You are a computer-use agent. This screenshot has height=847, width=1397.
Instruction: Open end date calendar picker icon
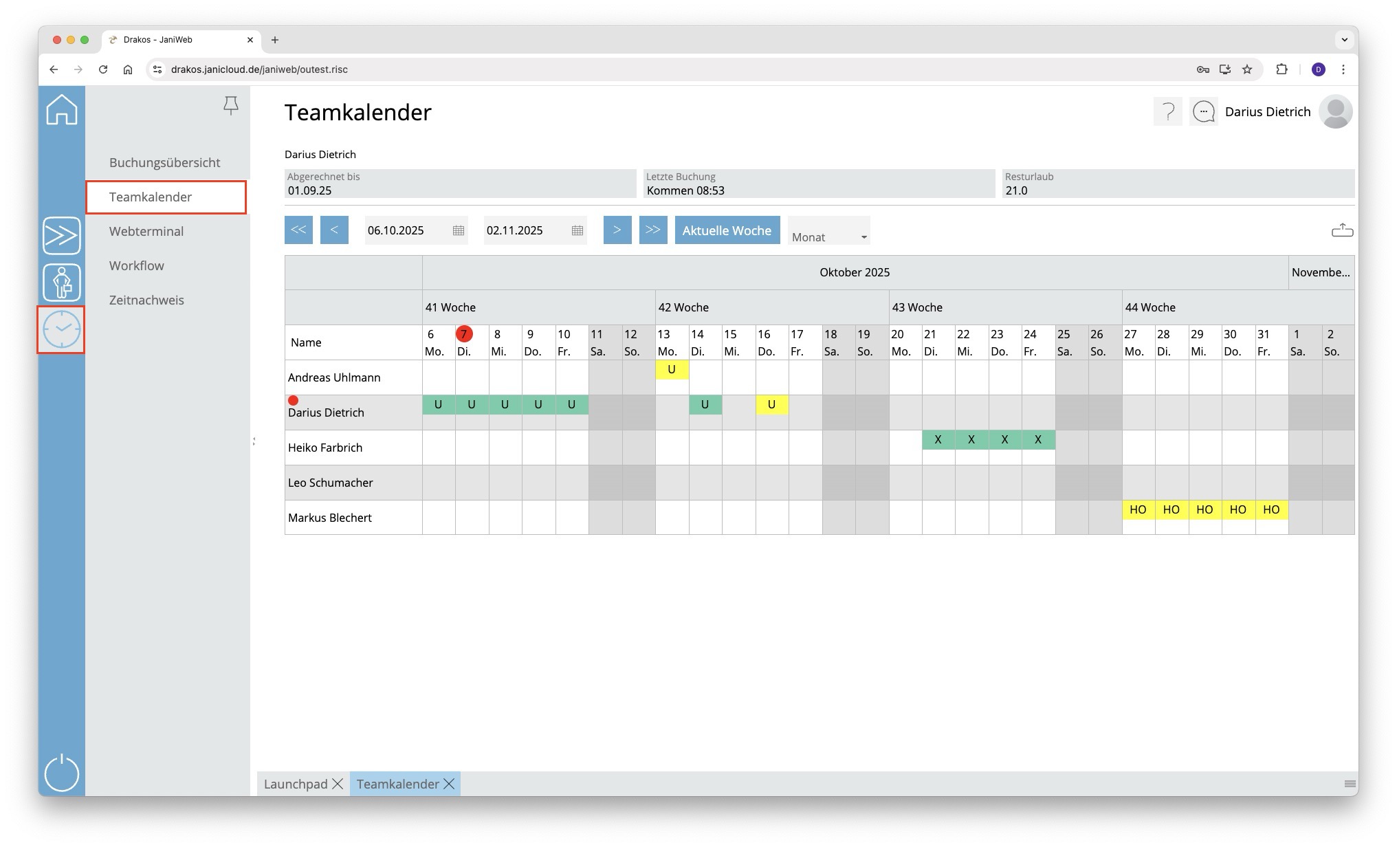click(577, 231)
